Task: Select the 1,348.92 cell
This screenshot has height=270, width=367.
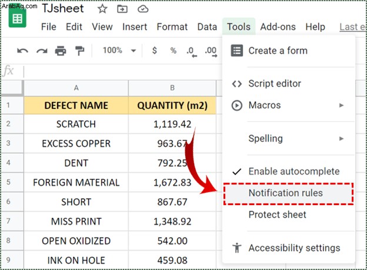Action: (x=172, y=222)
